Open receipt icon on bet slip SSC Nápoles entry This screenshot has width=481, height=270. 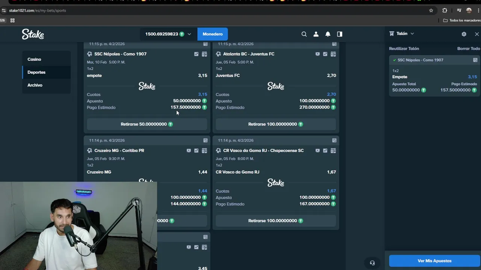(x=475, y=60)
